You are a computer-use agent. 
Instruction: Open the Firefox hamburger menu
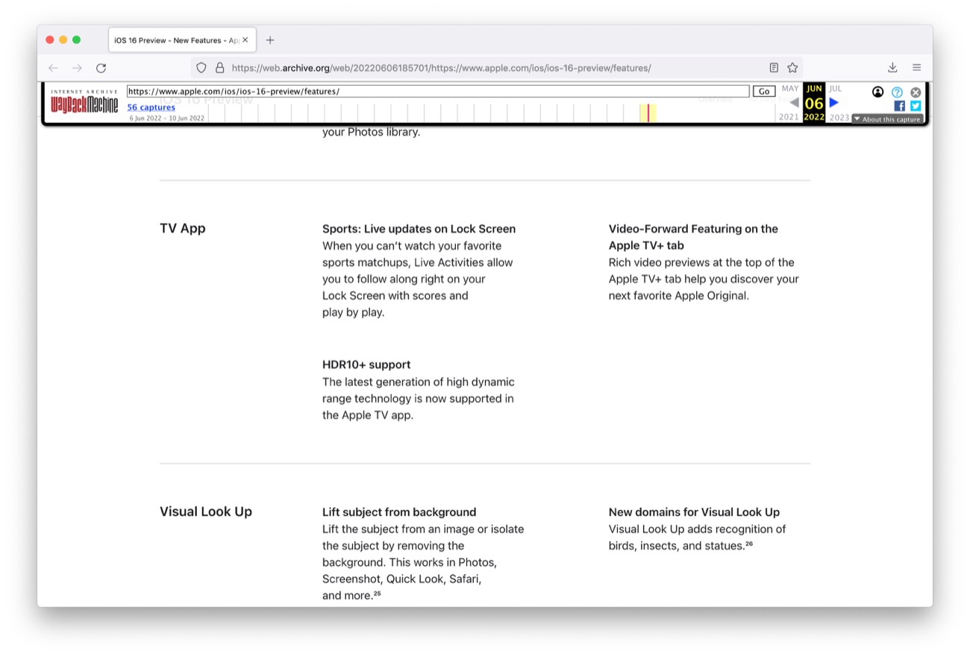(x=916, y=68)
